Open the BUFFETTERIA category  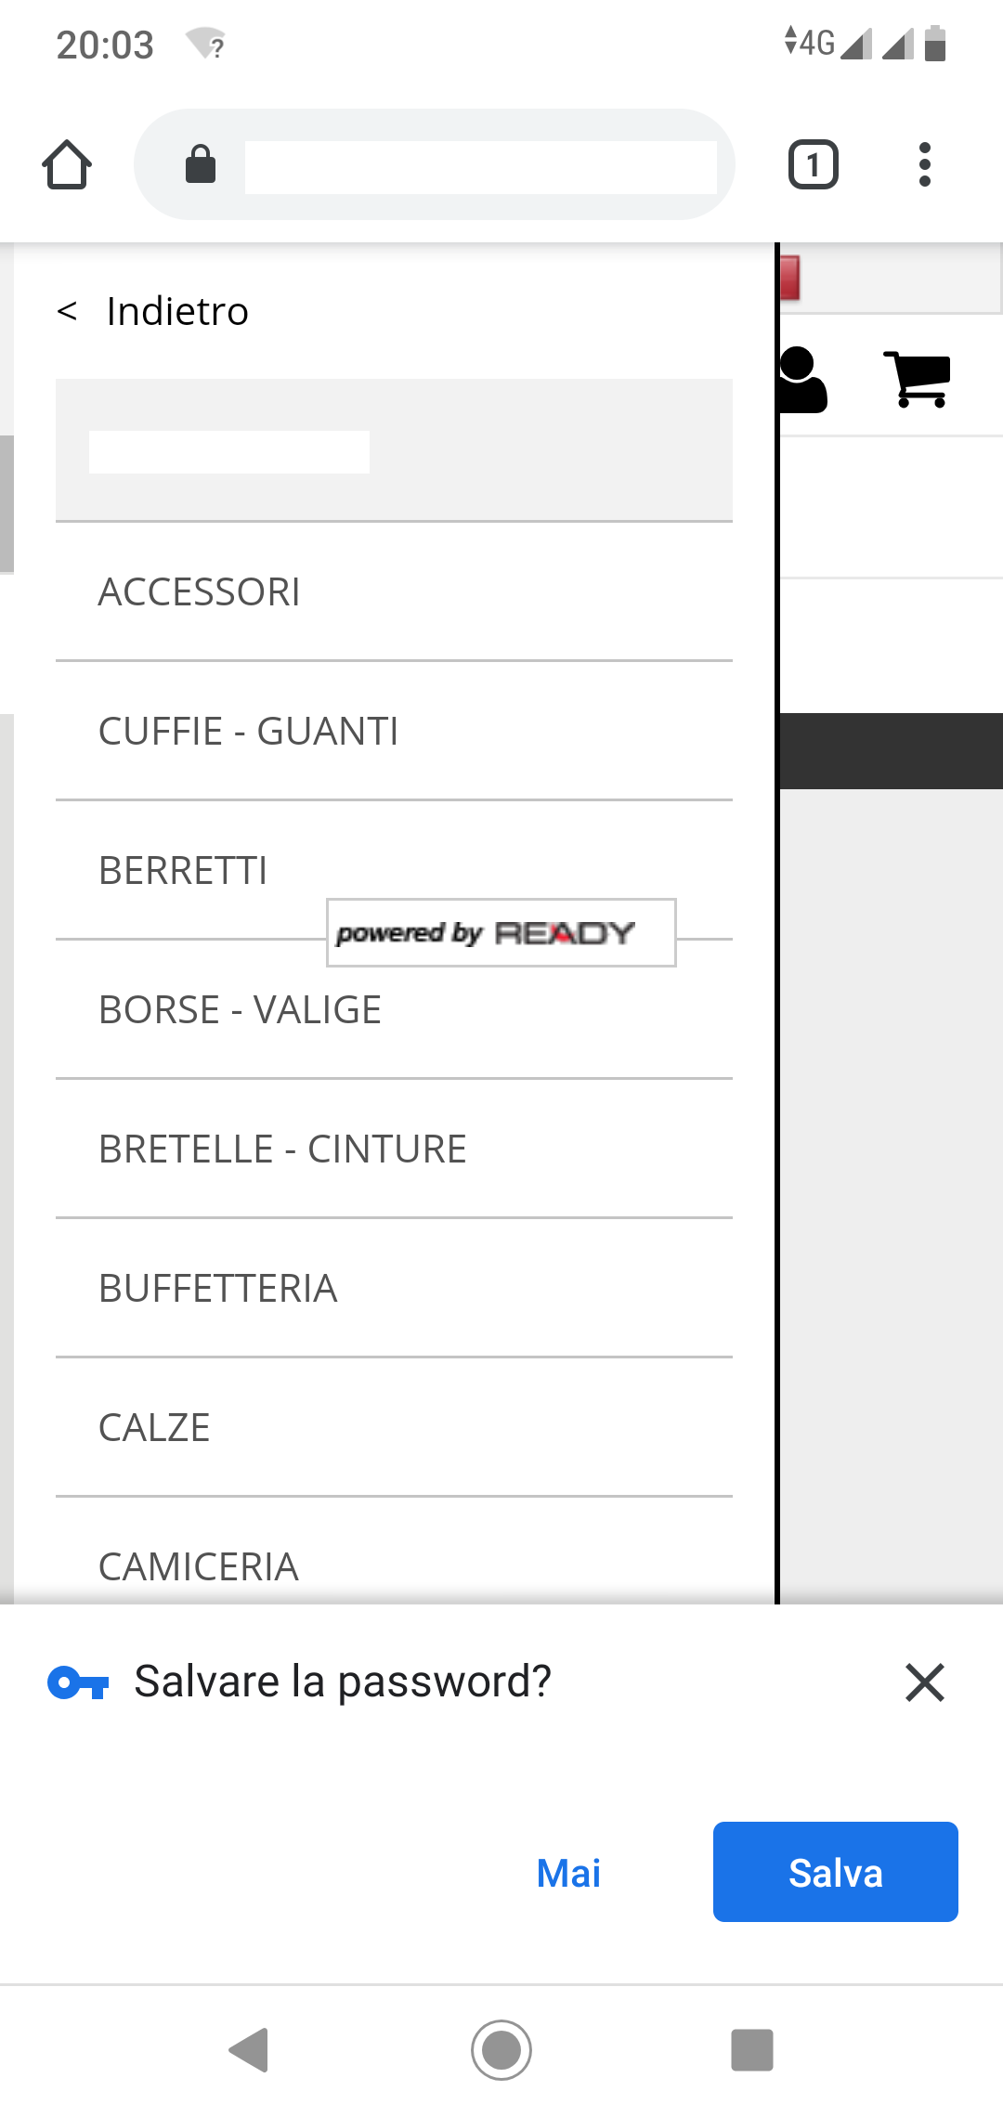[x=218, y=1289]
